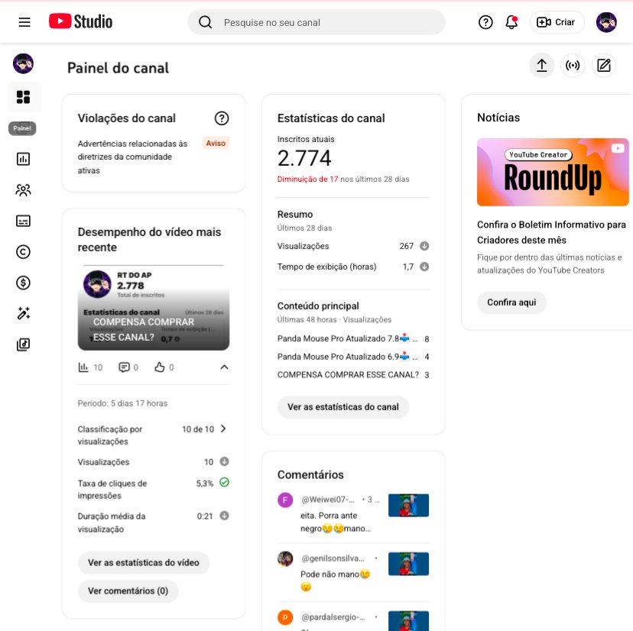This screenshot has width=633, height=631.
Task: Open the edit pencil icon near Painel do canal
Action: click(x=604, y=65)
